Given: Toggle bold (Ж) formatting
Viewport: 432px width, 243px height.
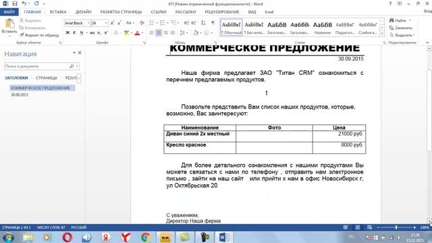Looking at the screenshot, I should [67, 33].
